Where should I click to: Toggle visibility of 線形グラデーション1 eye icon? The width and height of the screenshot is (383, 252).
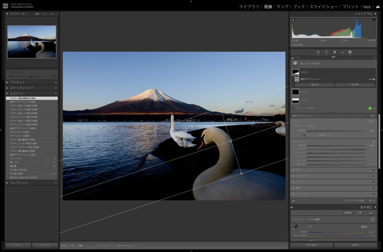coord(374,79)
